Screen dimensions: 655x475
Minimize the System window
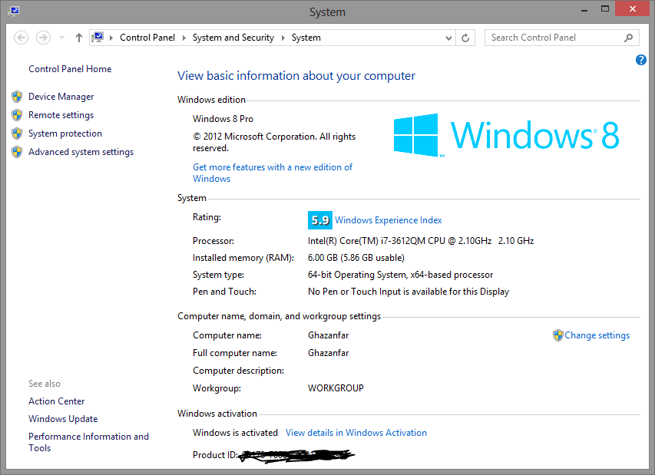pyautogui.click(x=584, y=10)
